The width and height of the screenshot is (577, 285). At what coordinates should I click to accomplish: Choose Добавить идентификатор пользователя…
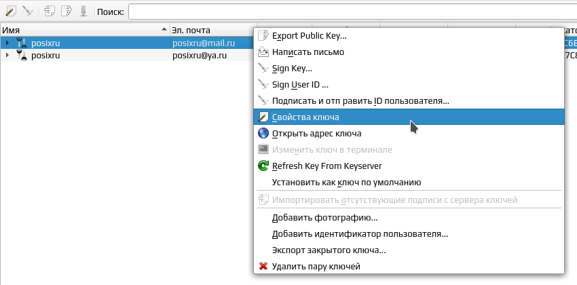(409, 234)
